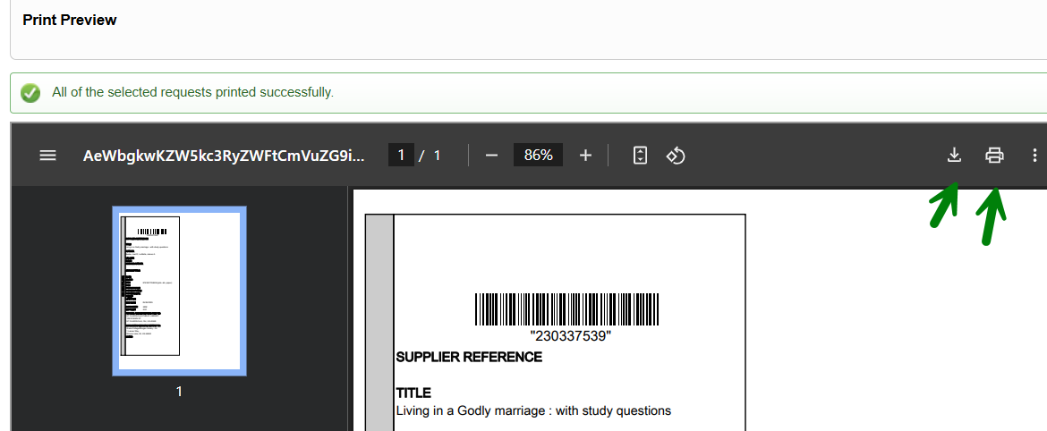Click the SUPPLIER REFERENCE heading
This screenshot has height=431, width=1047.
coord(470,358)
